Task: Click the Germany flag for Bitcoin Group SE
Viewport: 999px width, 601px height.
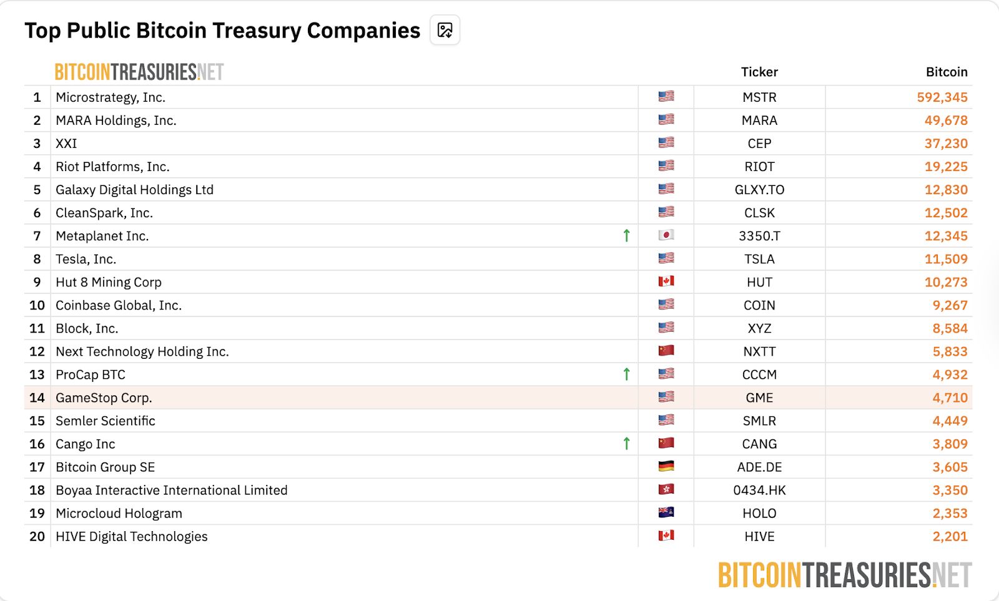Action: point(666,466)
